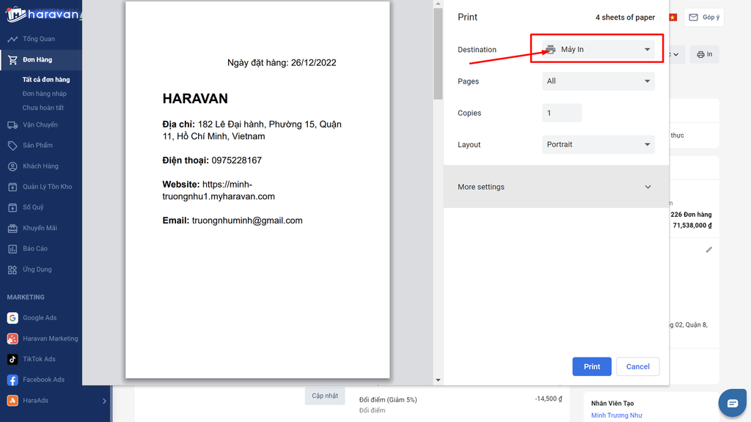
Task: Select Chưa hoàn tất submenu
Action: tap(43, 108)
